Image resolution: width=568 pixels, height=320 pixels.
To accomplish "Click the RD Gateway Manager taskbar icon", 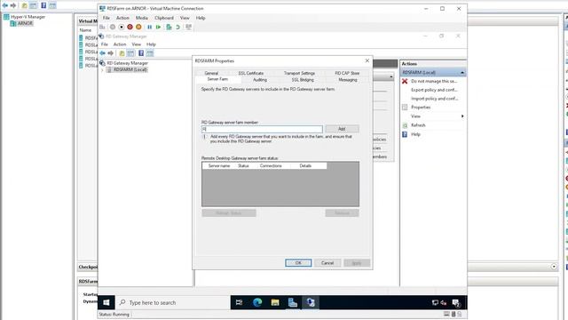I will pos(311,302).
